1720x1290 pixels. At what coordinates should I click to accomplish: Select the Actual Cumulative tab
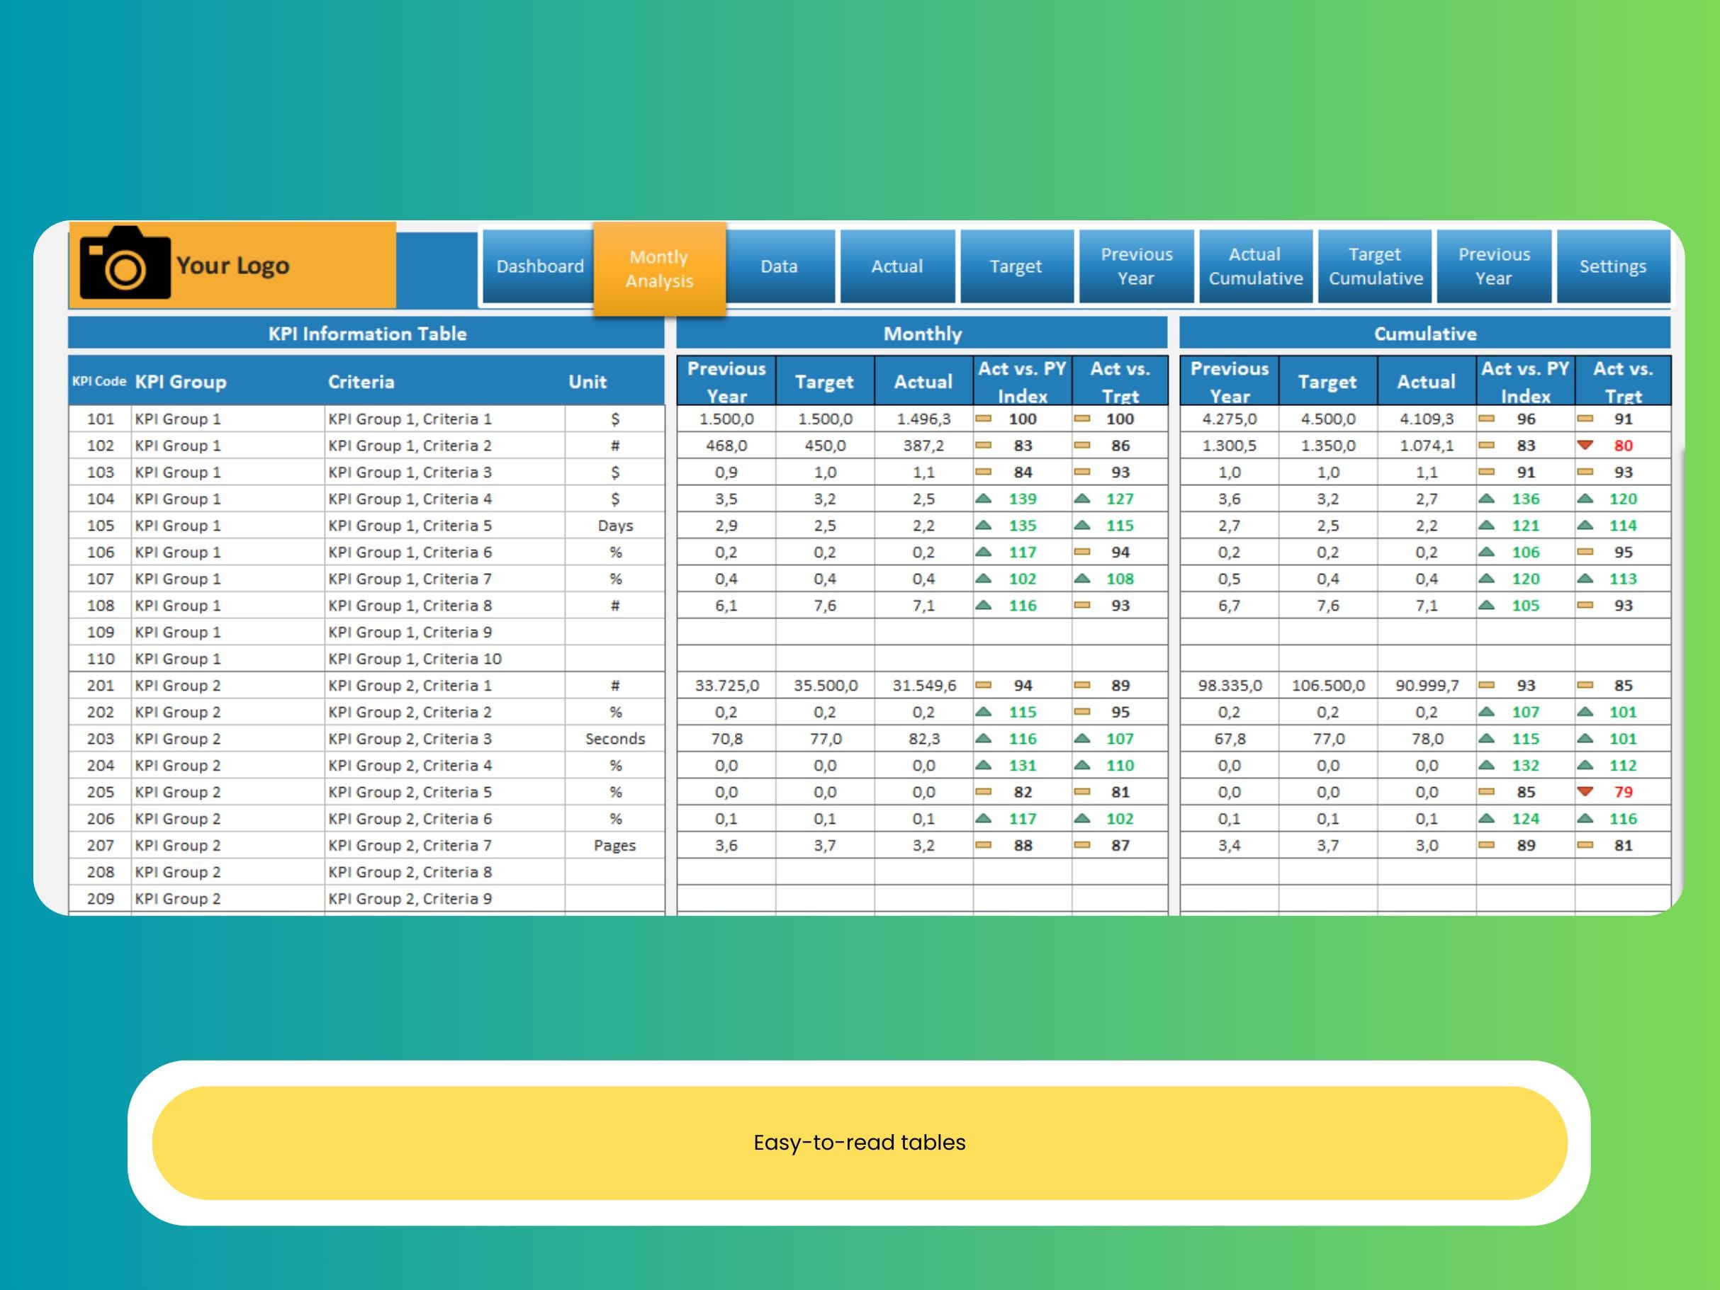[x=1255, y=266]
